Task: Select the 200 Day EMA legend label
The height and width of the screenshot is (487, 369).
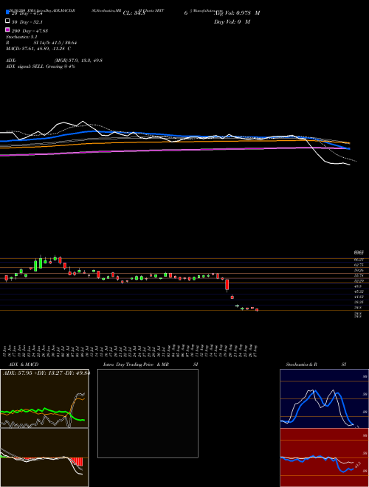Action: (30, 31)
